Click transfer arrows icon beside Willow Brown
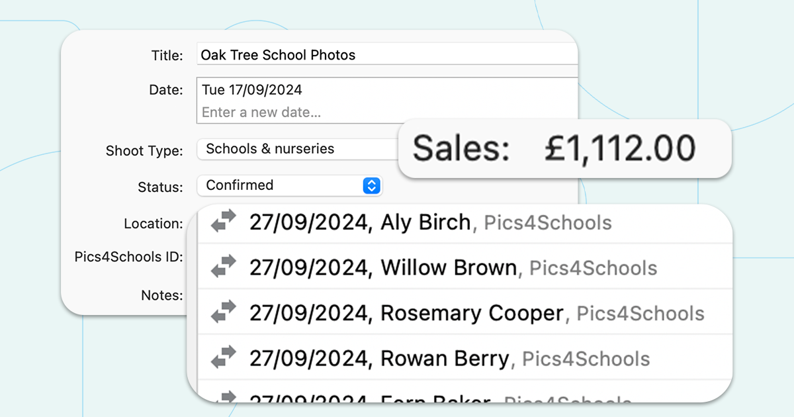Viewport: 794px width, 417px height. click(x=223, y=267)
